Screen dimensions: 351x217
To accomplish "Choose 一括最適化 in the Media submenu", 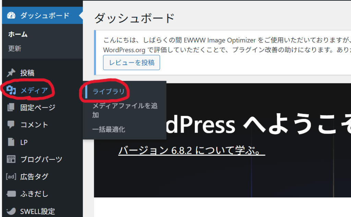I will click(109, 129).
